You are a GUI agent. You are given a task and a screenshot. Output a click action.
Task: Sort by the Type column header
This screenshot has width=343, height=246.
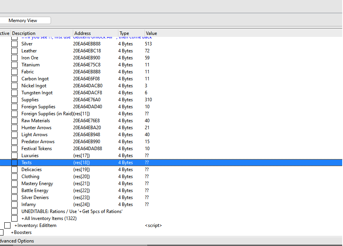coord(124,33)
